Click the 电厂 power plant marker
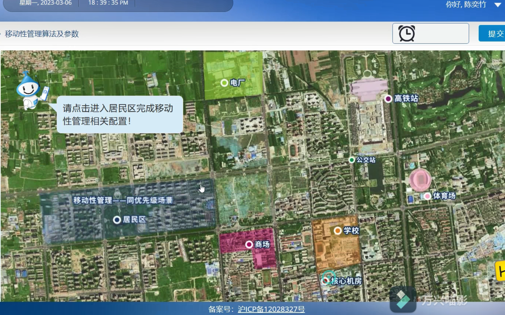 point(224,83)
